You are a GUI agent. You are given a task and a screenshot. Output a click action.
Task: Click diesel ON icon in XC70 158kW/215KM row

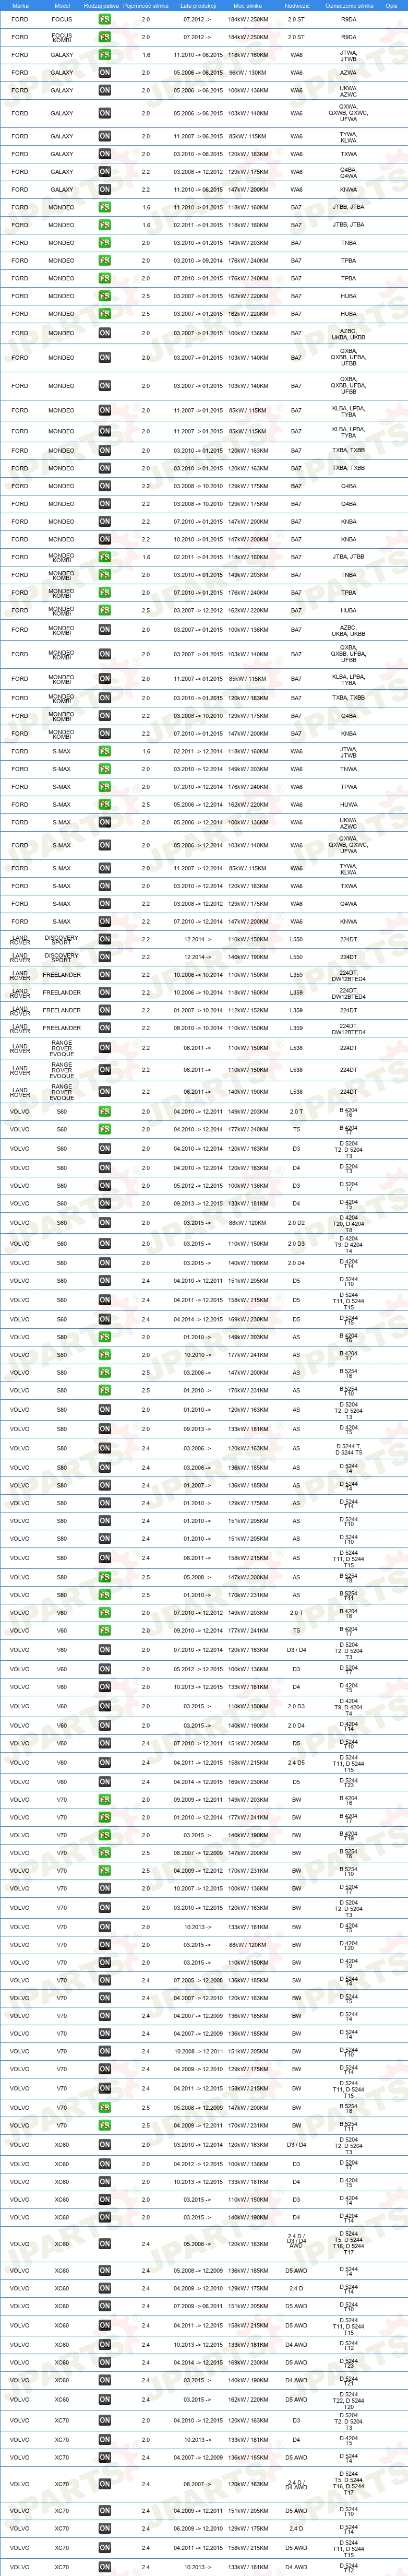point(105,2547)
